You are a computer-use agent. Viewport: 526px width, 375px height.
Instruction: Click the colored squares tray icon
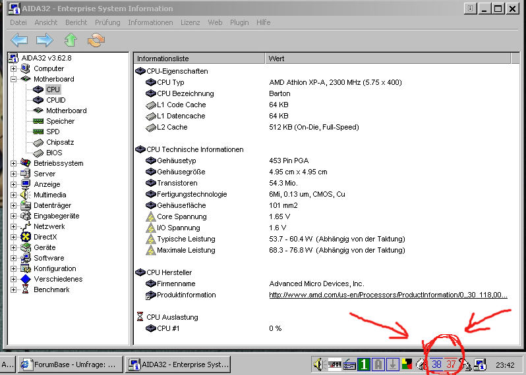(x=407, y=364)
